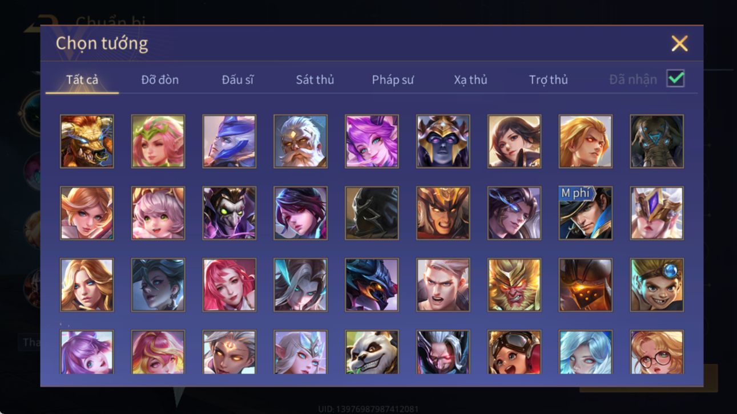Select the 'Tất cả' tab
737x414 pixels.
tap(82, 80)
